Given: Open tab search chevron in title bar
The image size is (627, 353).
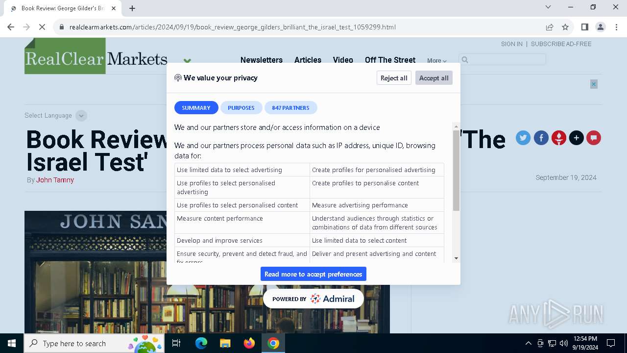Looking at the screenshot, I should (x=548, y=7).
